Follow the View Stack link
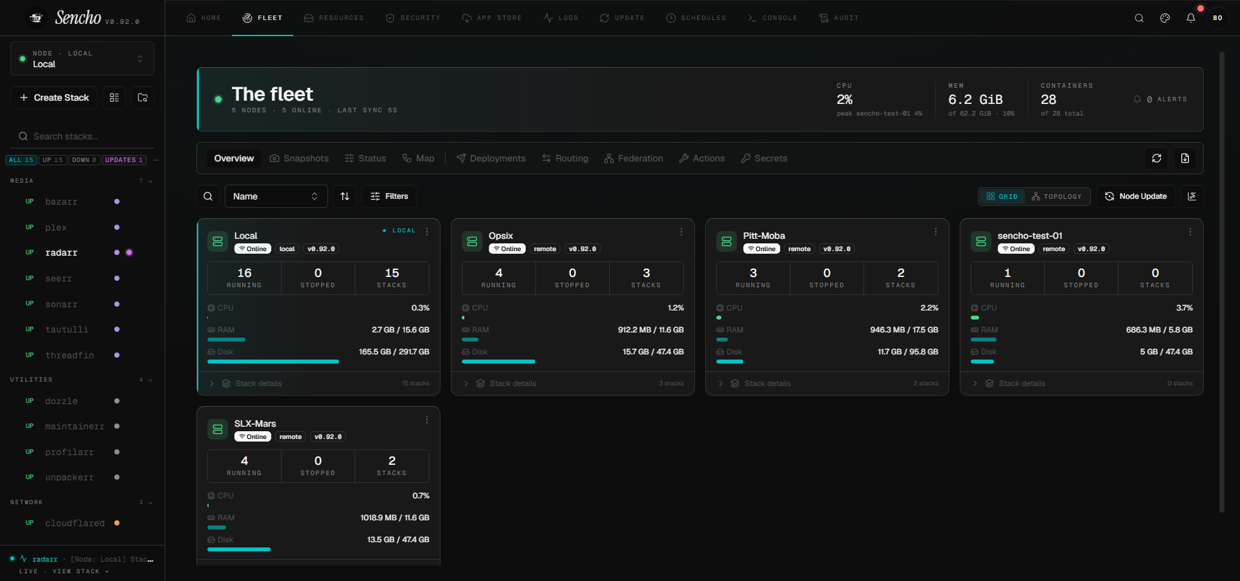 pyautogui.click(x=81, y=571)
